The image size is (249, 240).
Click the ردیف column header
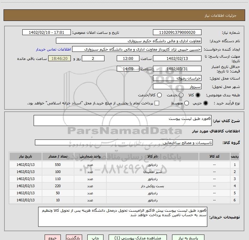tap(235, 156)
